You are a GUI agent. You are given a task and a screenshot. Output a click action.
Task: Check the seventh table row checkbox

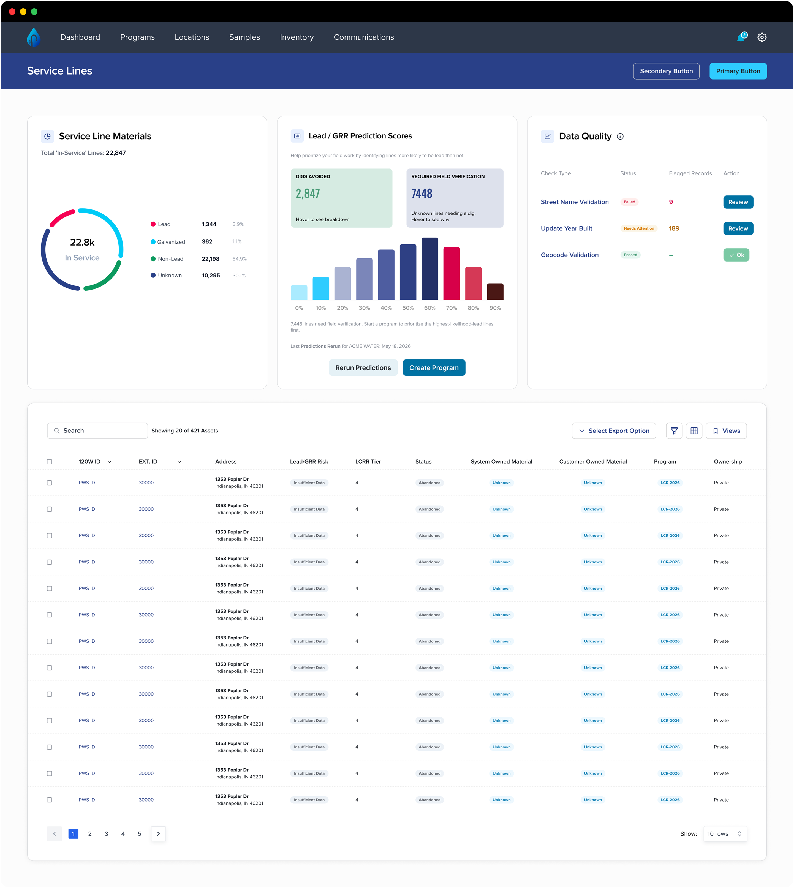[49, 642]
